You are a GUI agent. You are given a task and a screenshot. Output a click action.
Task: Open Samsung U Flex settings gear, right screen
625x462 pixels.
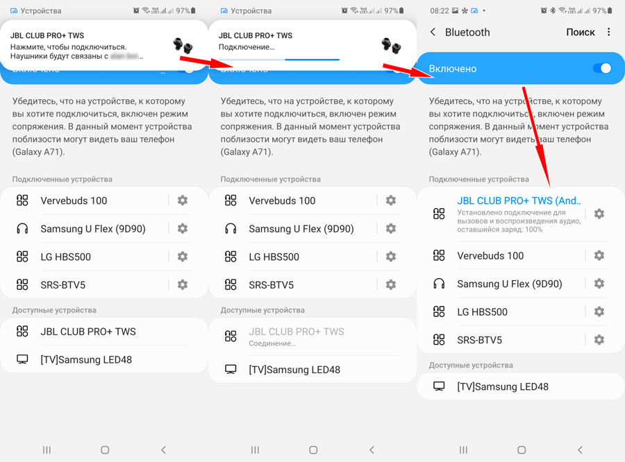[599, 284]
